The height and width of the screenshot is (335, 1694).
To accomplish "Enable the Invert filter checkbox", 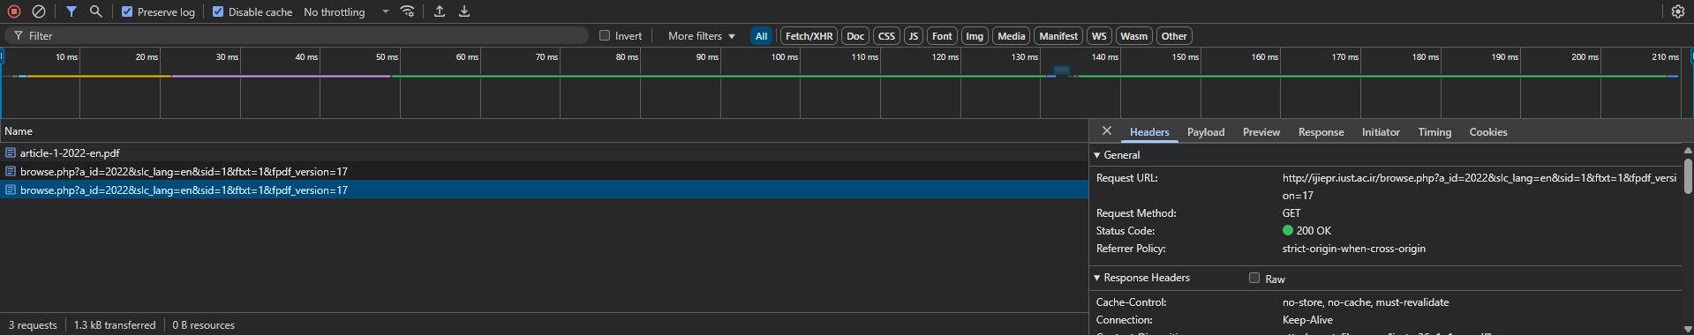I will click(605, 35).
